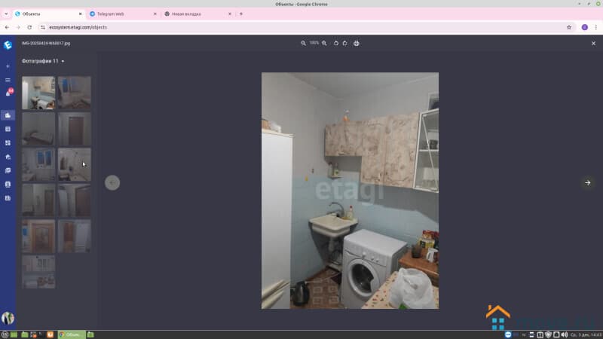Rotate the photo counterclockwise
The image size is (603, 339).
[336, 43]
